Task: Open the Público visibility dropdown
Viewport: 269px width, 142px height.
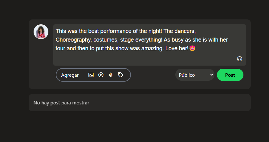Action: coord(195,75)
